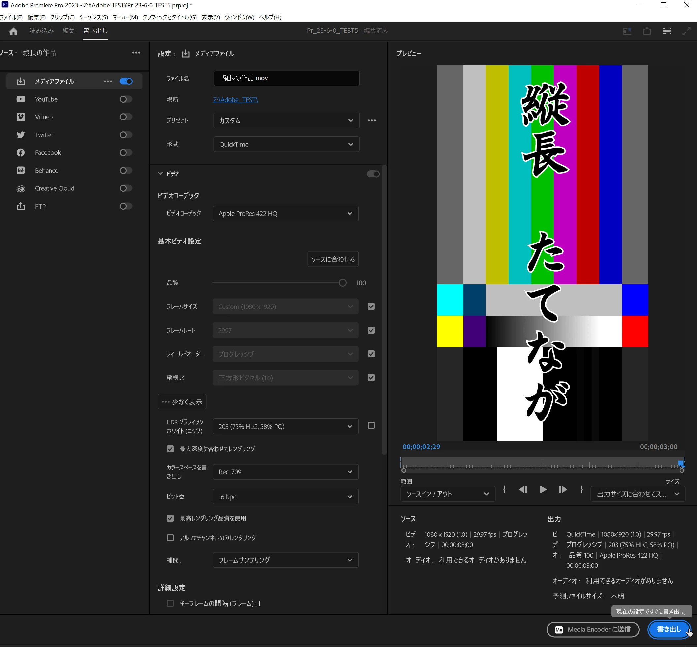Switch to the 読み込み tab
The height and width of the screenshot is (647, 697).
click(41, 31)
